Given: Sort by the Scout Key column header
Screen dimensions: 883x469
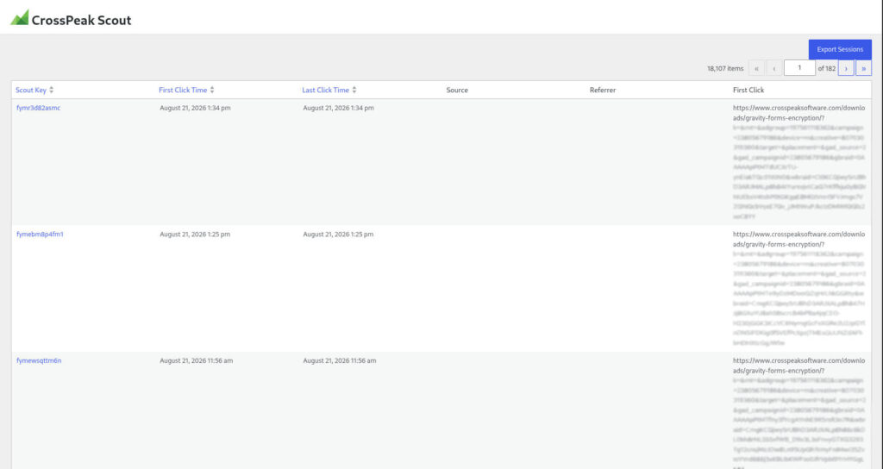Looking at the screenshot, I should (31, 90).
